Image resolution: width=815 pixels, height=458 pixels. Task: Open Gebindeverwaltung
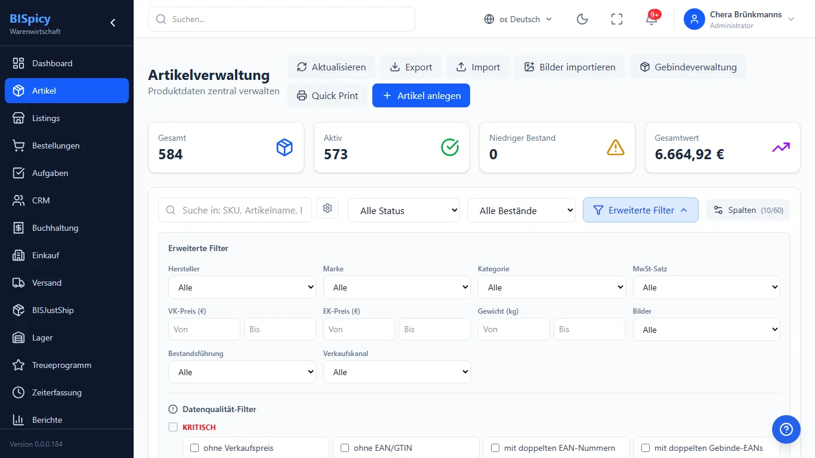688,67
